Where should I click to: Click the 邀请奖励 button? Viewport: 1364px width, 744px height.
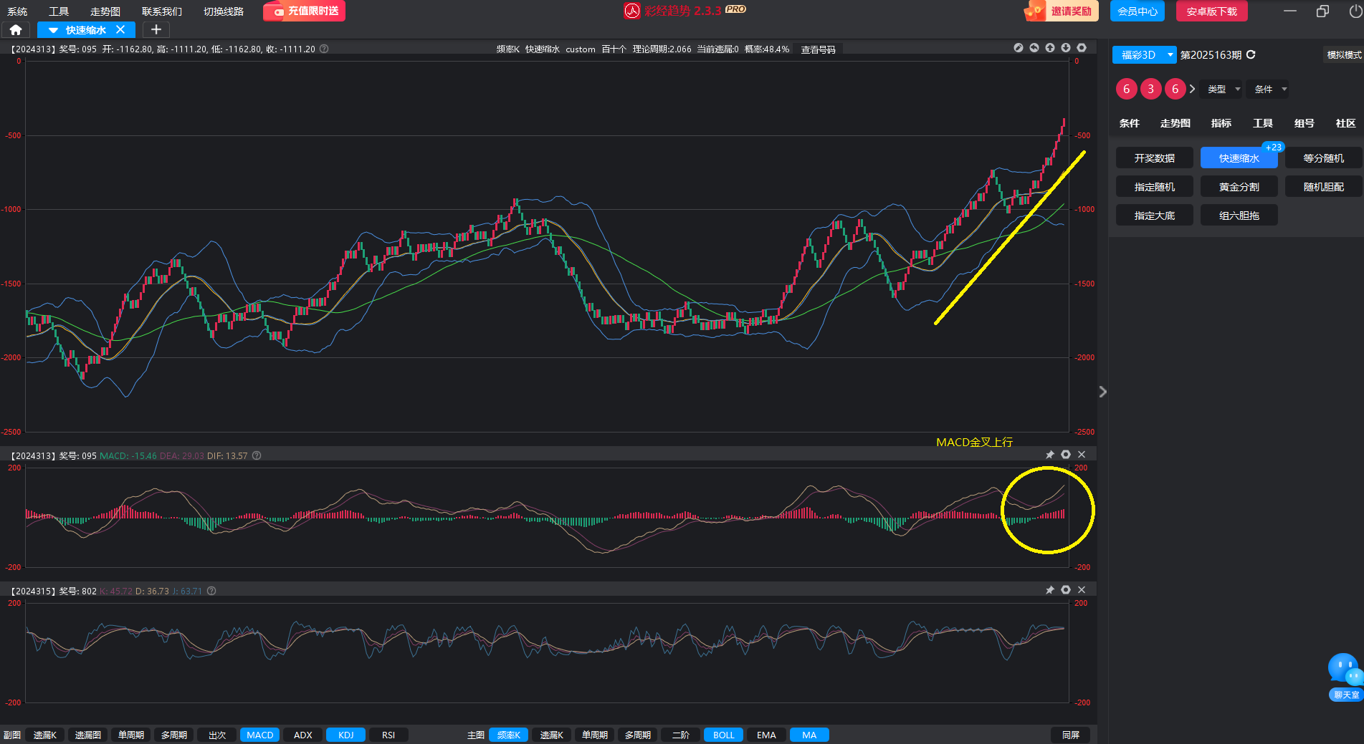tap(1062, 11)
